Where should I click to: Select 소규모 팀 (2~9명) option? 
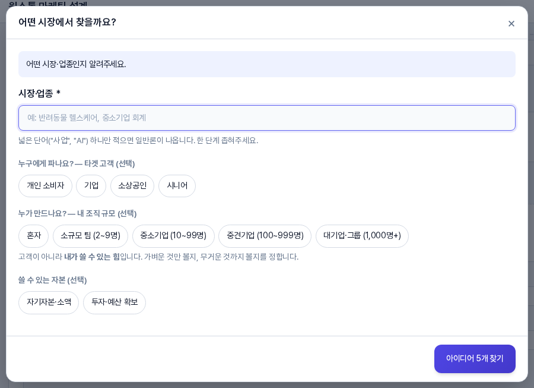[90, 236]
